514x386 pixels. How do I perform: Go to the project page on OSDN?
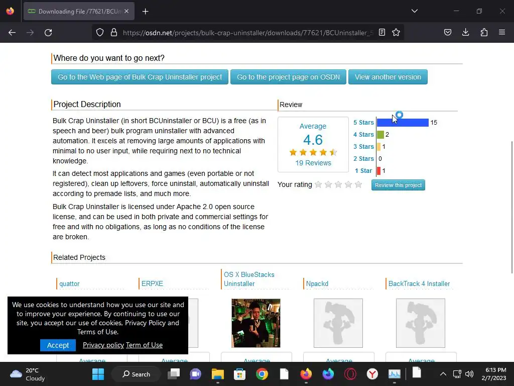click(x=288, y=77)
